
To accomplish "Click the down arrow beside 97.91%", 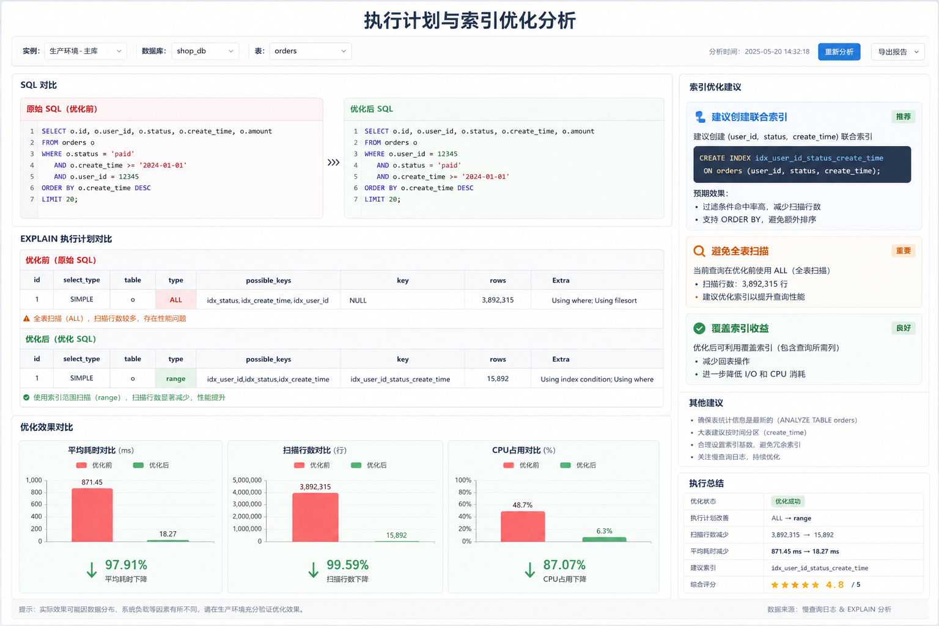I will 92,570.
